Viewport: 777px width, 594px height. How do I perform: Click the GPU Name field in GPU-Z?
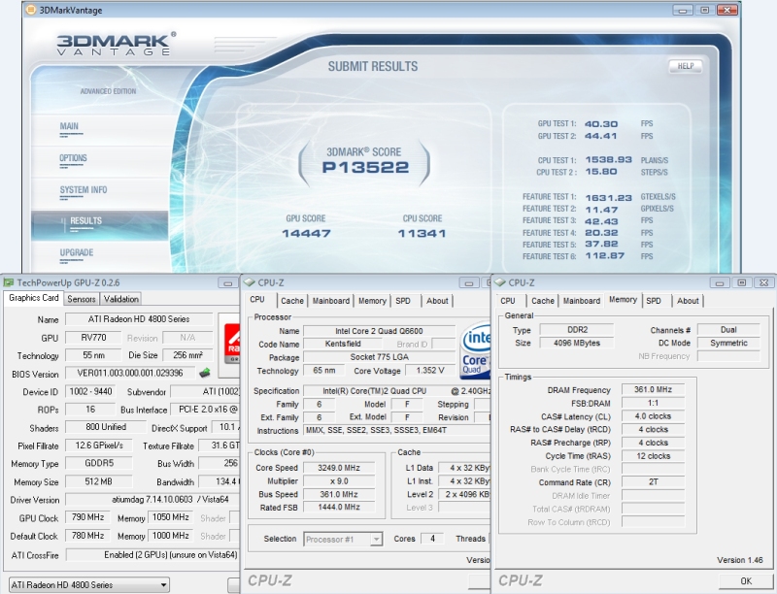pyautogui.click(x=139, y=319)
